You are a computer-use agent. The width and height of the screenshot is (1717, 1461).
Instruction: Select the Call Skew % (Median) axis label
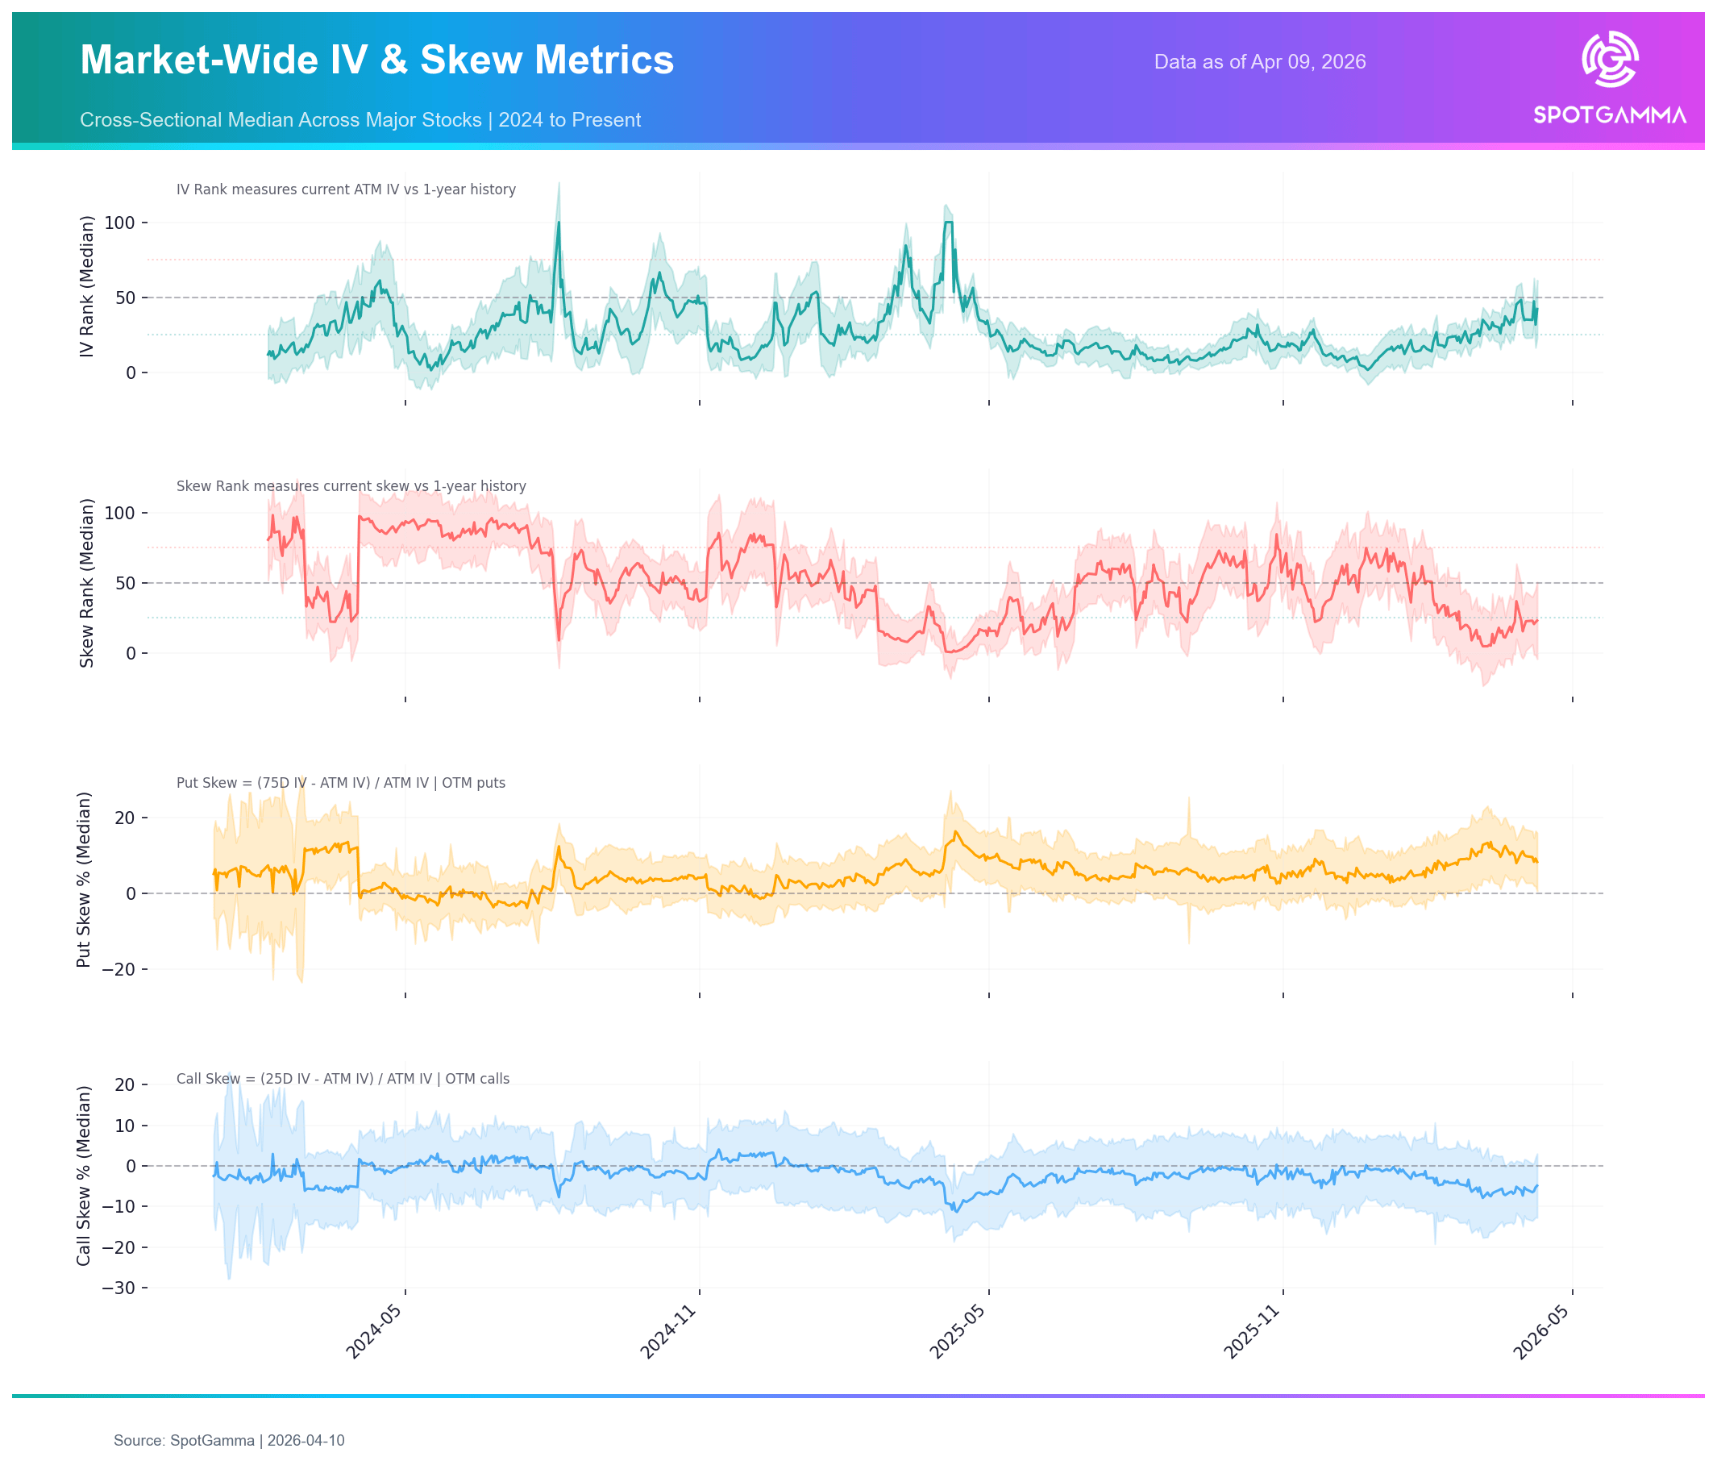(x=84, y=1176)
